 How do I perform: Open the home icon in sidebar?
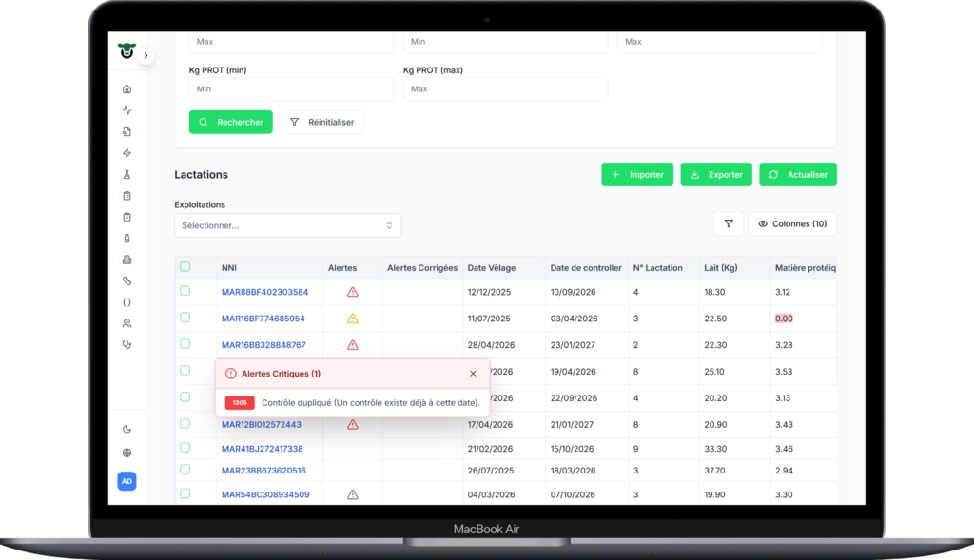127,88
